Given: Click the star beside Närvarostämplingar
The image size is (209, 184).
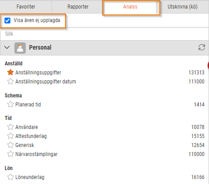Looking at the screenshot, I should point(10,154).
